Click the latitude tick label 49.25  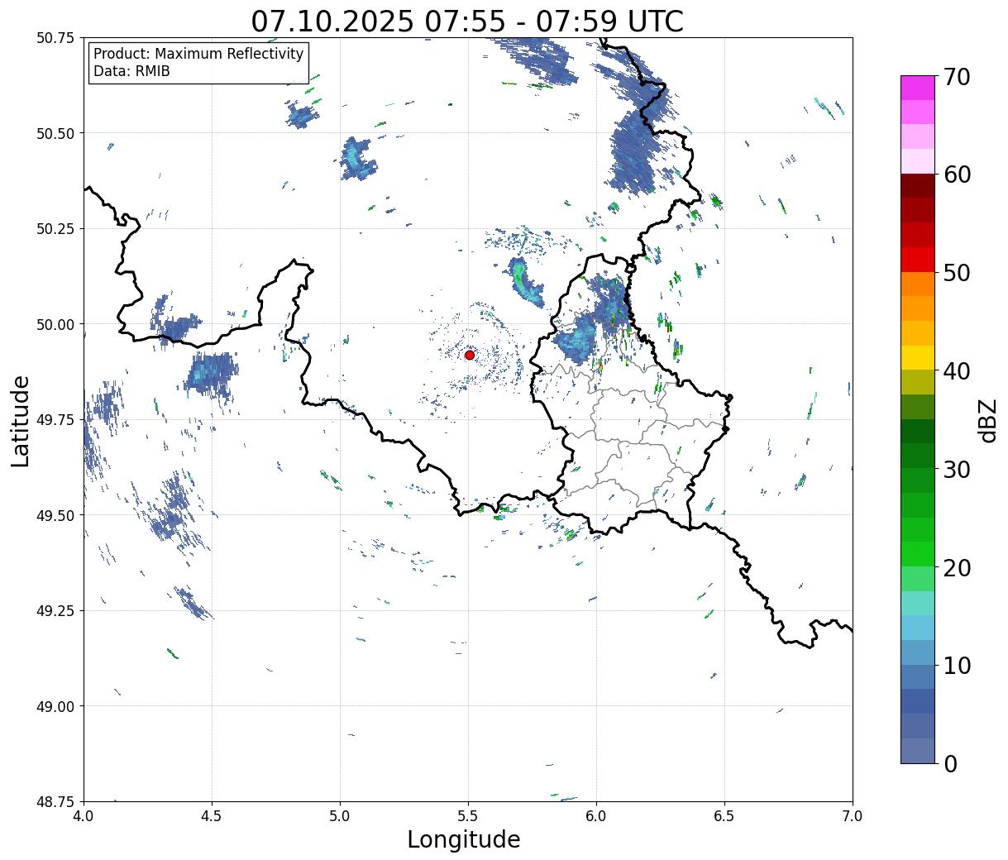click(x=55, y=611)
